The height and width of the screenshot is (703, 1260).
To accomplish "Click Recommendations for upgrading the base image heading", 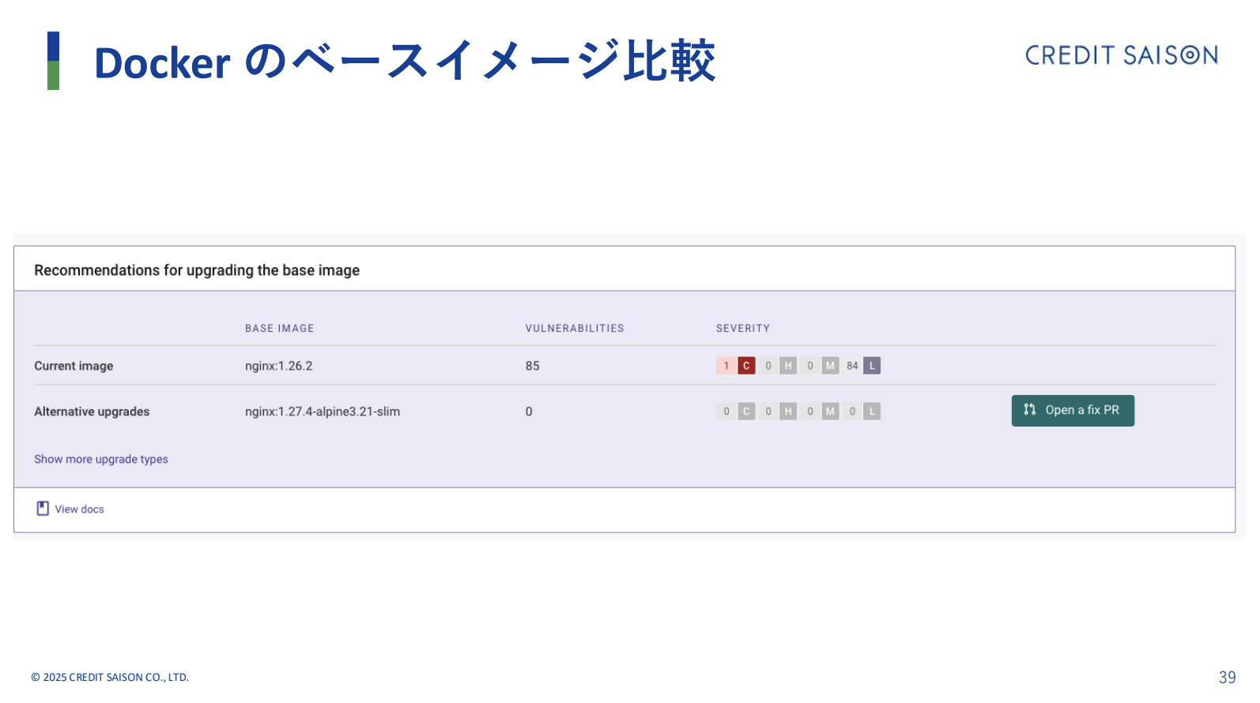I will click(x=197, y=270).
